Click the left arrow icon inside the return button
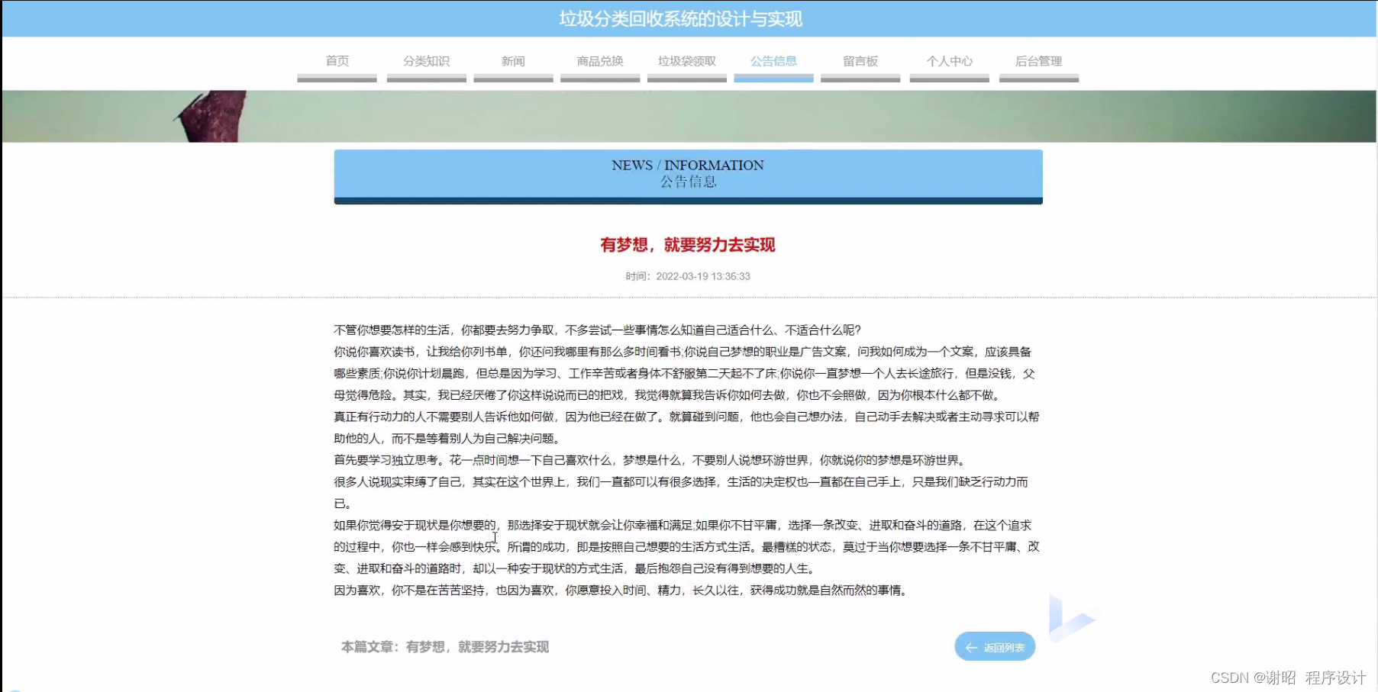 pos(971,646)
